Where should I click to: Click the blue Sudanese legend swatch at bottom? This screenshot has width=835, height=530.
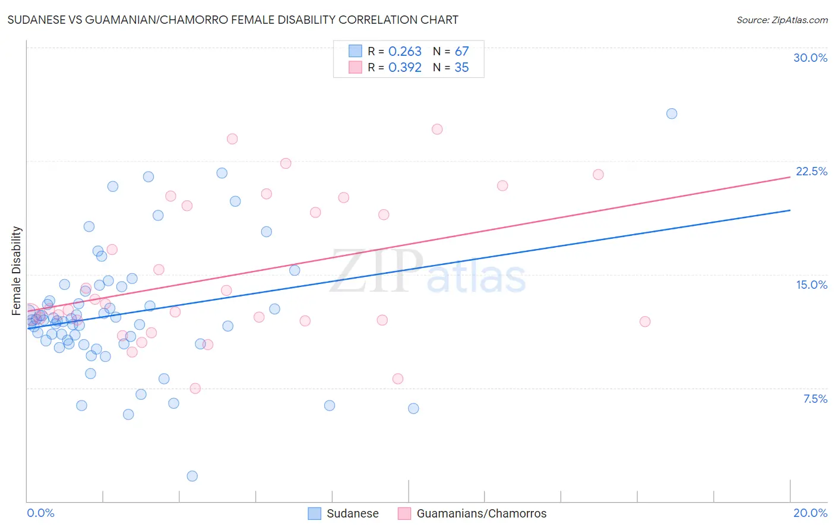coord(315,513)
